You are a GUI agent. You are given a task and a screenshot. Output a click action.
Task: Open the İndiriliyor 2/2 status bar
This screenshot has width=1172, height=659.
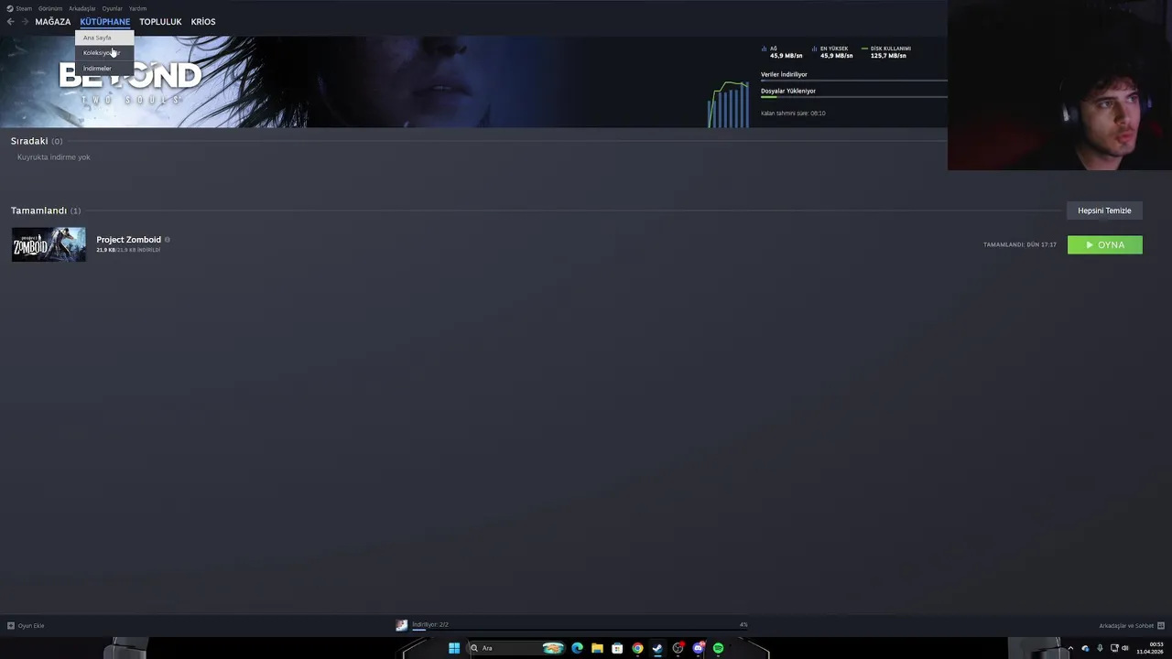(x=430, y=624)
